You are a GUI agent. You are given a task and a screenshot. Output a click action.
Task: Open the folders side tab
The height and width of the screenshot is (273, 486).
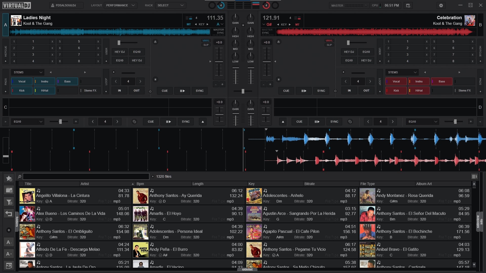click(x=17, y=222)
